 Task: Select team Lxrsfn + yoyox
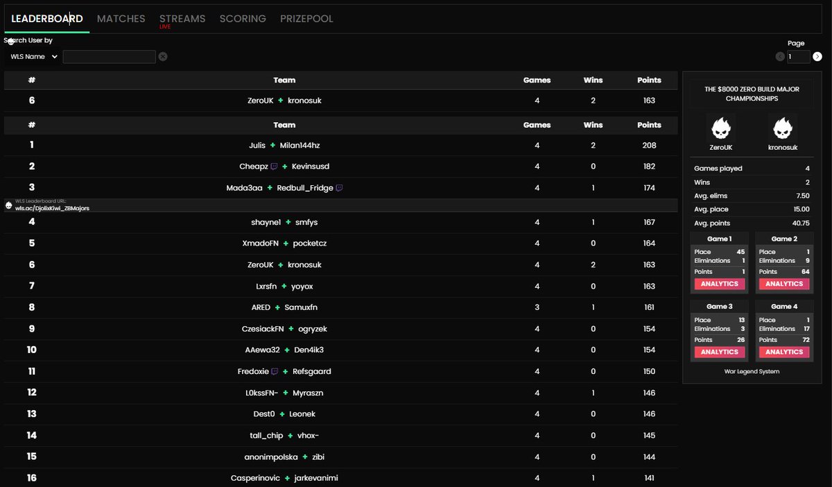click(340, 287)
